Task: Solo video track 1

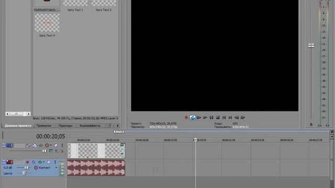Action: [62, 145]
